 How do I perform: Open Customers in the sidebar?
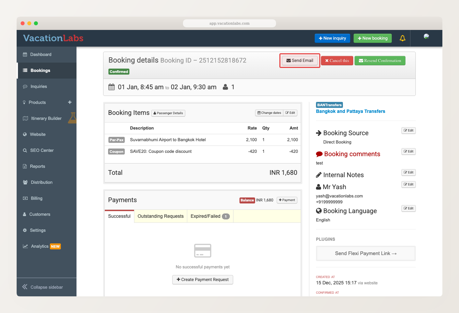(x=47, y=214)
